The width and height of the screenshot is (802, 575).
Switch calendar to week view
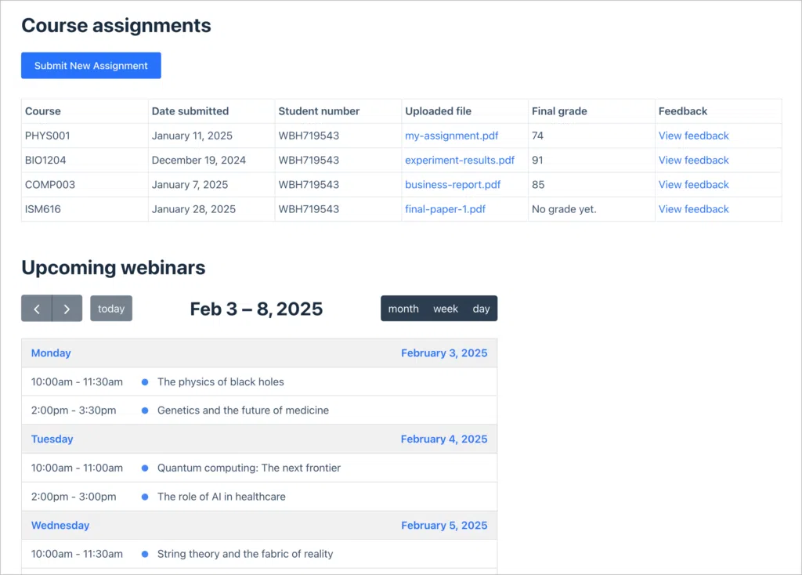pyautogui.click(x=446, y=309)
